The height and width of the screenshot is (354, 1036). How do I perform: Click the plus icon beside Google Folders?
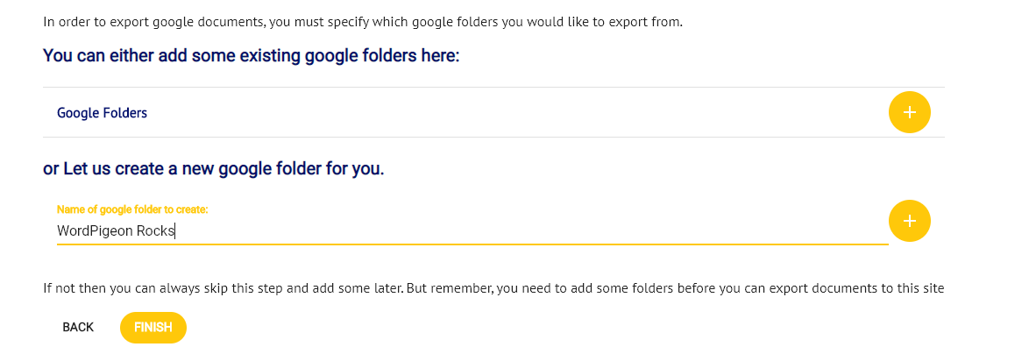tap(909, 112)
